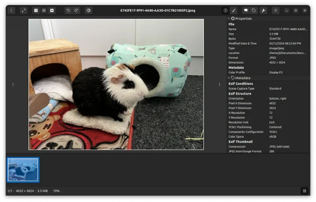Open the comment speech bubble icon
Screen dimensions: 316x202
click(246, 10)
